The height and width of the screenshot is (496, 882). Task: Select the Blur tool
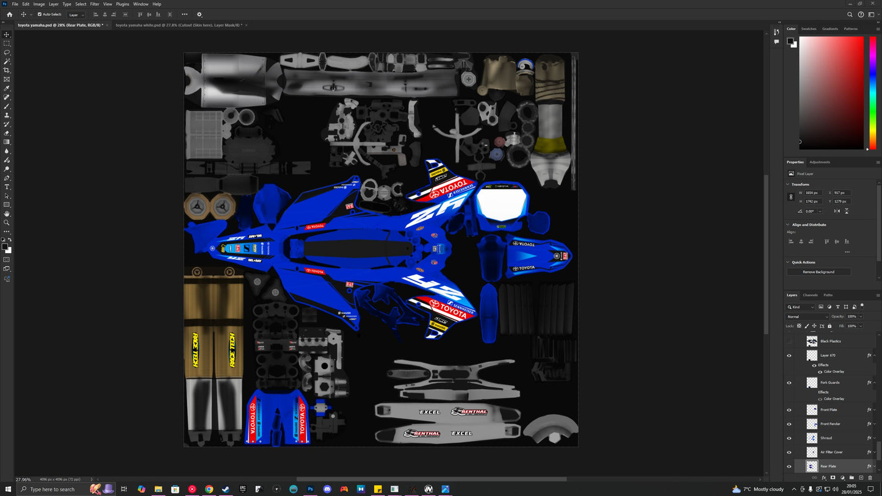click(7, 151)
